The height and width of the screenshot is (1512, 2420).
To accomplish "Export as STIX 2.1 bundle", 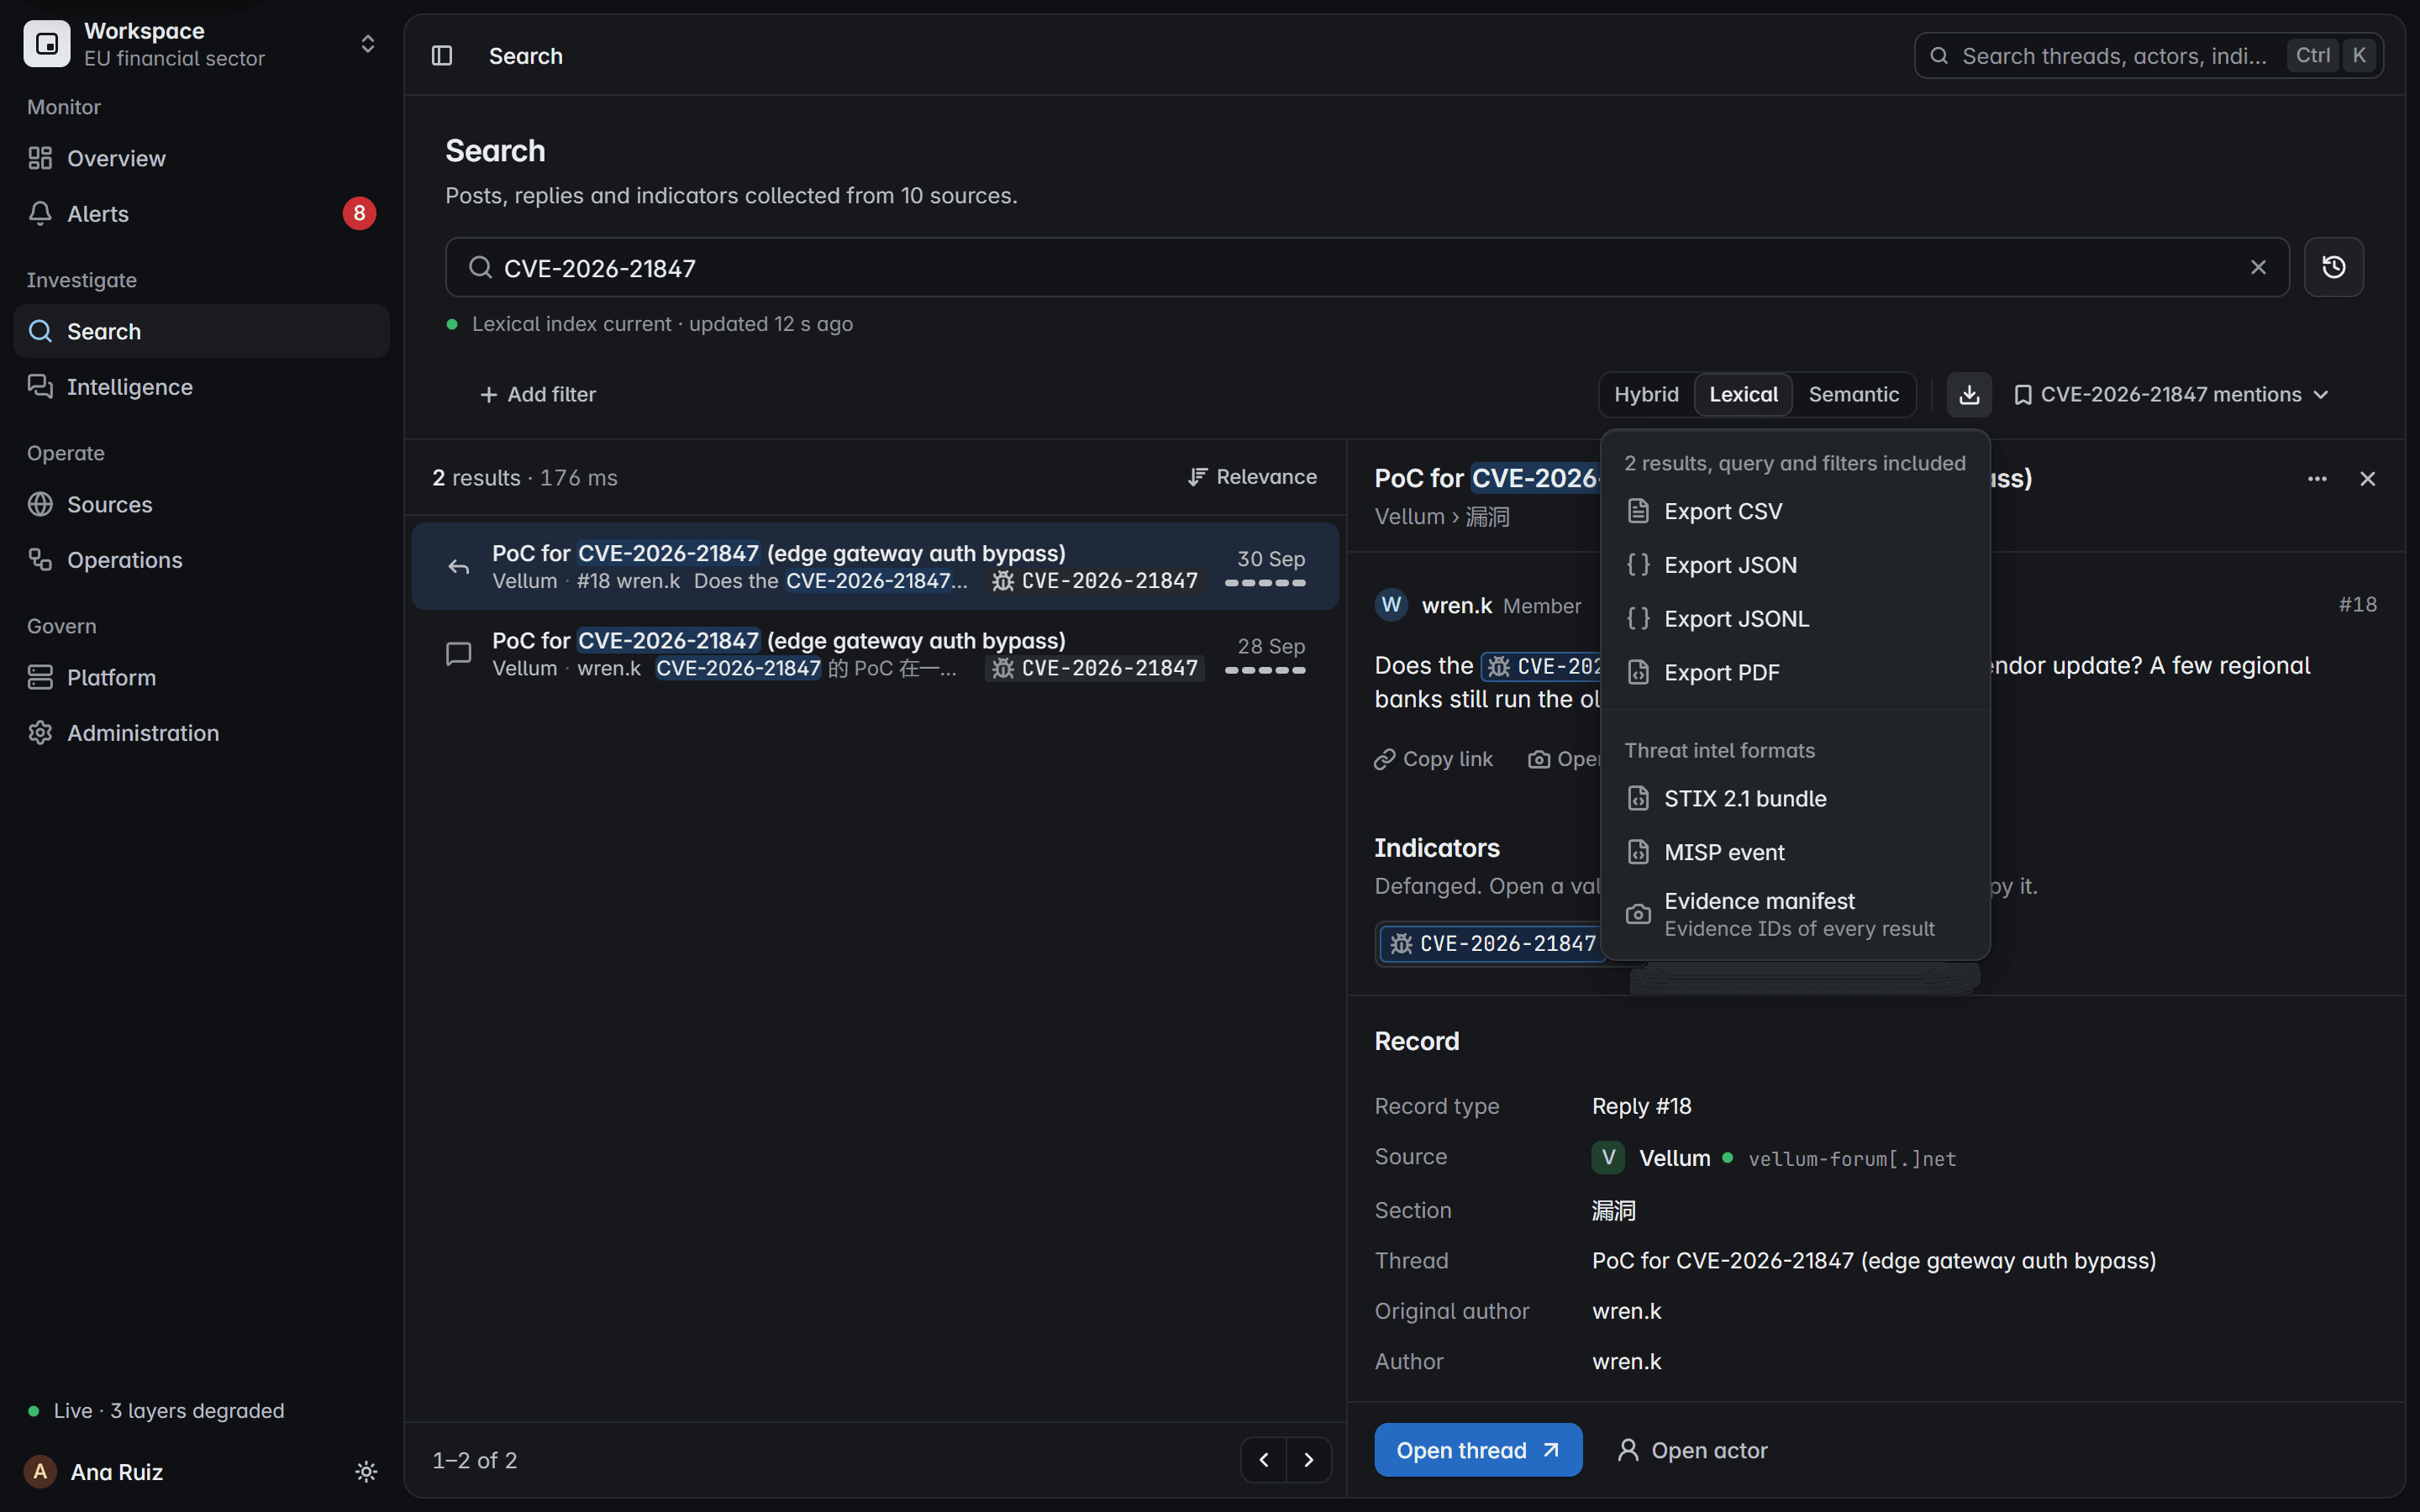I will [1795, 799].
